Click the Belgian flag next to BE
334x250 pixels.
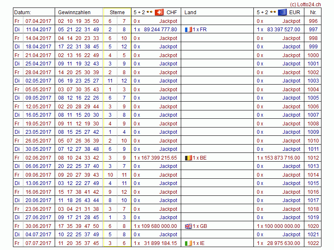(188, 158)
